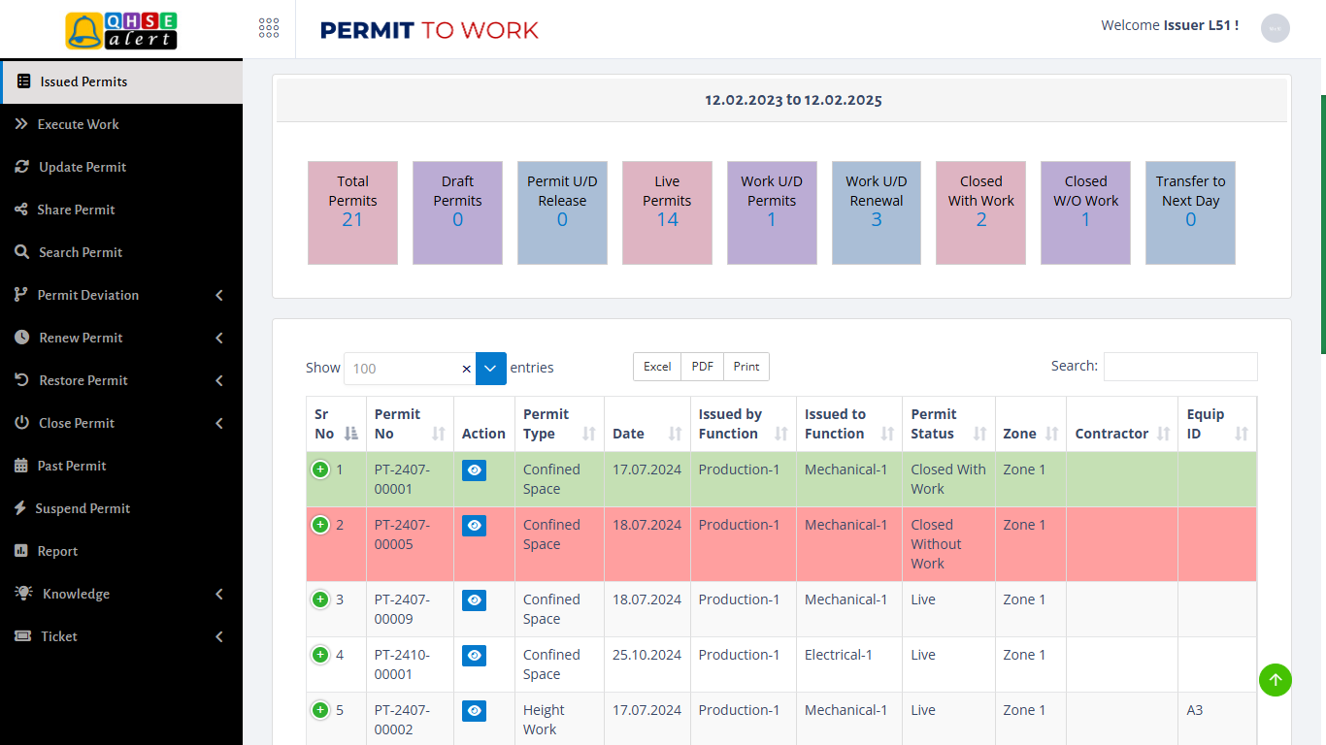The width and height of the screenshot is (1326, 745).
Task: Expand row for permit PT-2410-00001
Action: coord(320,655)
